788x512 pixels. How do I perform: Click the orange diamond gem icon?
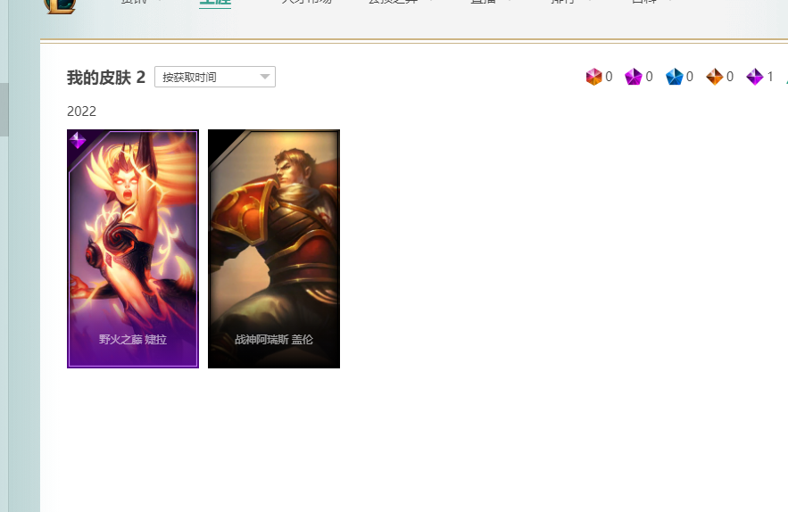(714, 77)
